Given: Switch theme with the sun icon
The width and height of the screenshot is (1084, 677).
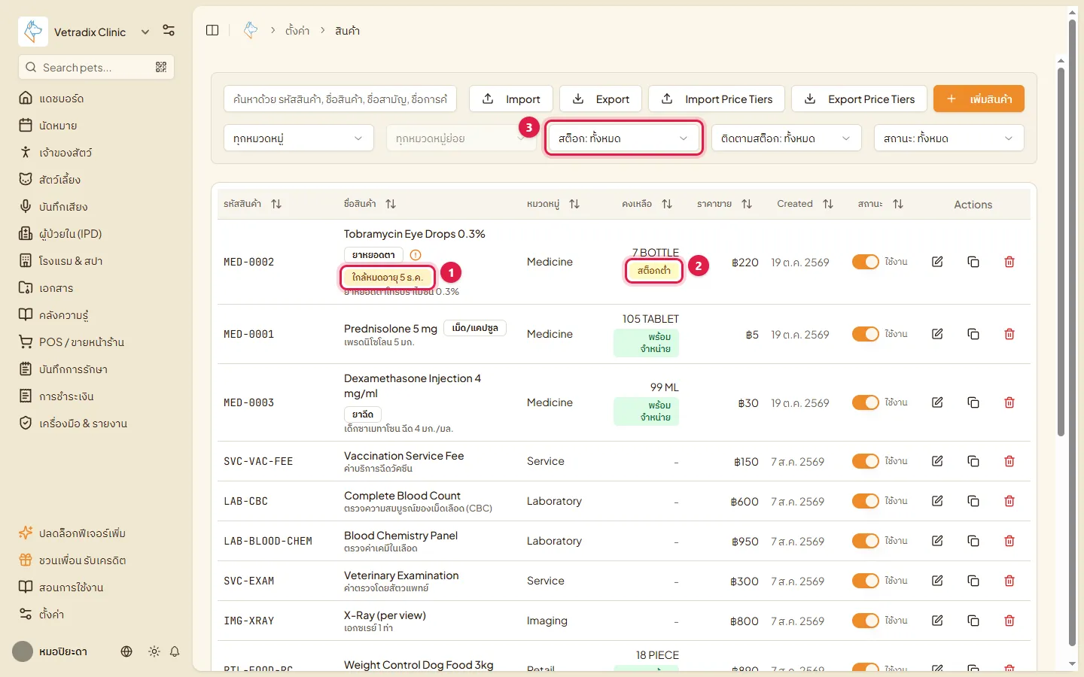Looking at the screenshot, I should [x=154, y=651].
